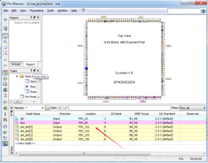
Task: Click the <<new node>> row
Action: tap(110, 143)
